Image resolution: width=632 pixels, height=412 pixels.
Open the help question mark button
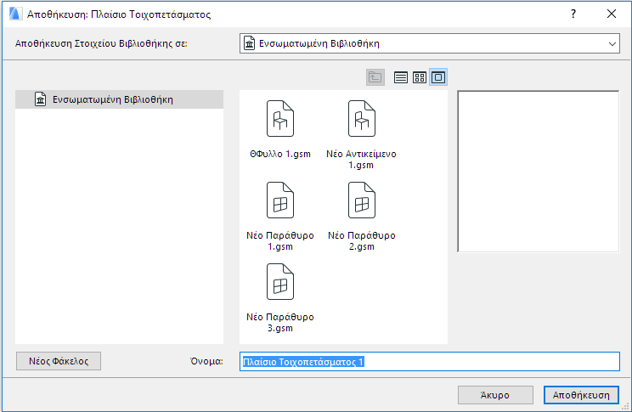coord(573,14)
